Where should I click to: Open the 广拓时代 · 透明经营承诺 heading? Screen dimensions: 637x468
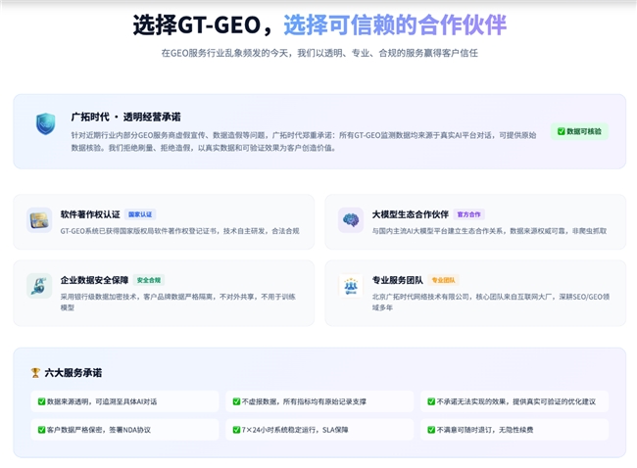(125, 117)
